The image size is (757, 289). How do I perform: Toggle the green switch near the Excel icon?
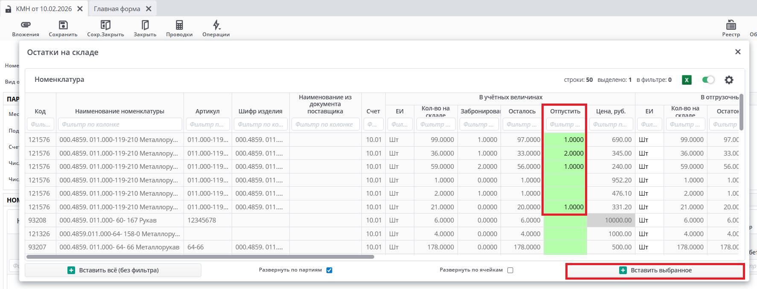coord(708,80)
